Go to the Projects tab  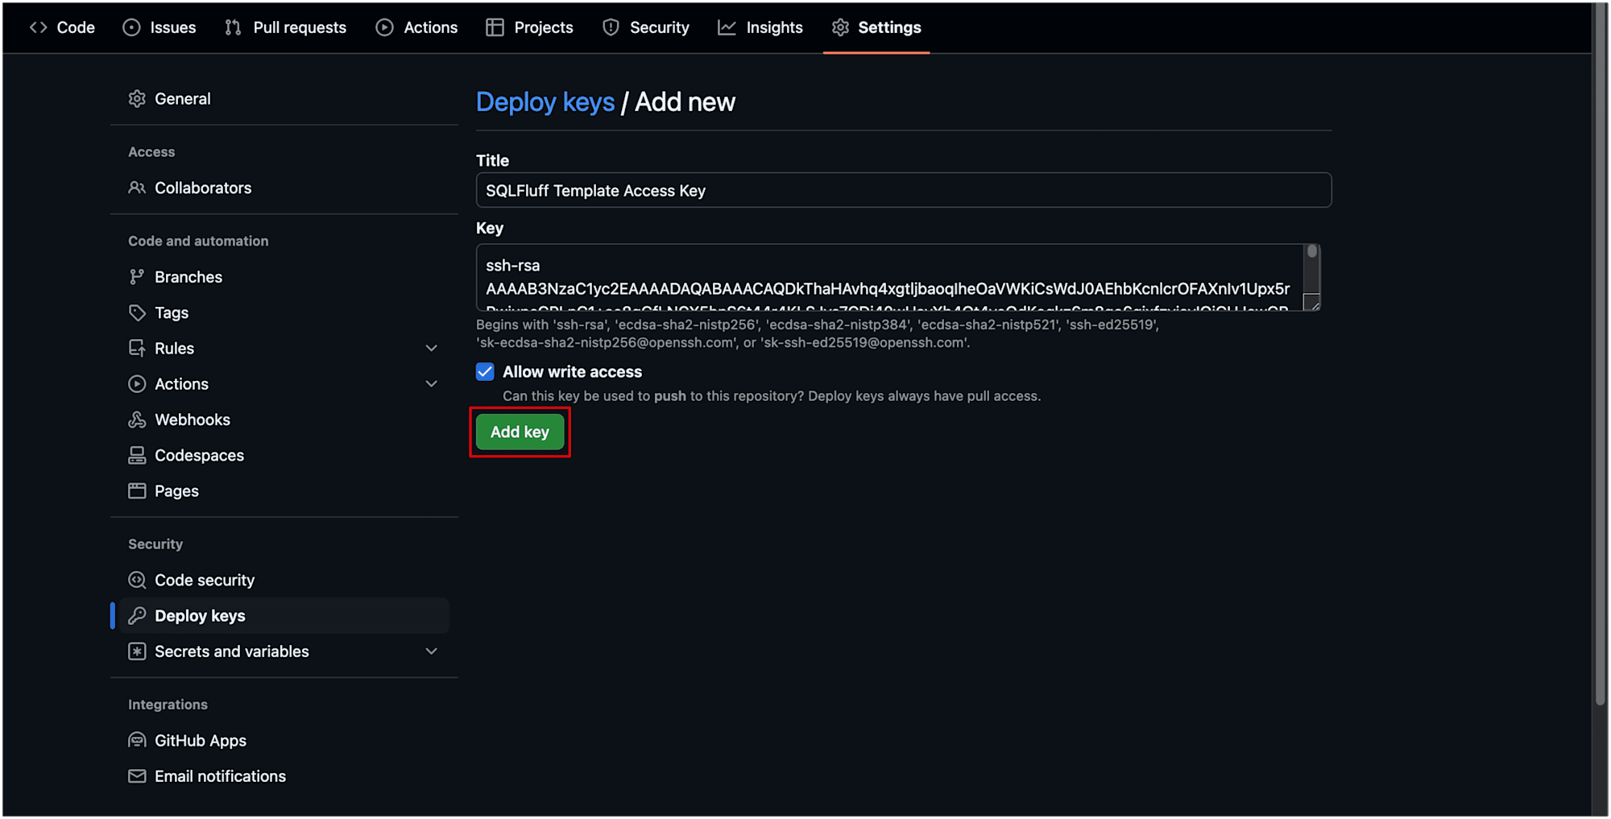530,27
